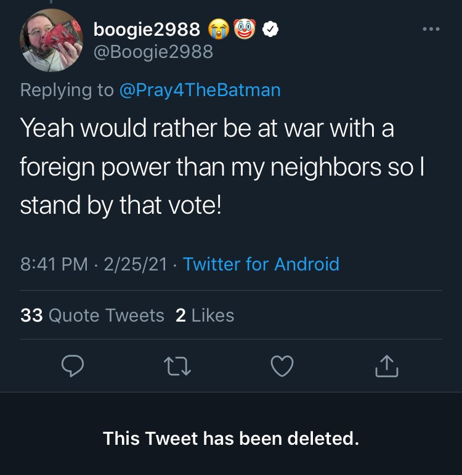Tap the reply speech bubble icon

73,365
